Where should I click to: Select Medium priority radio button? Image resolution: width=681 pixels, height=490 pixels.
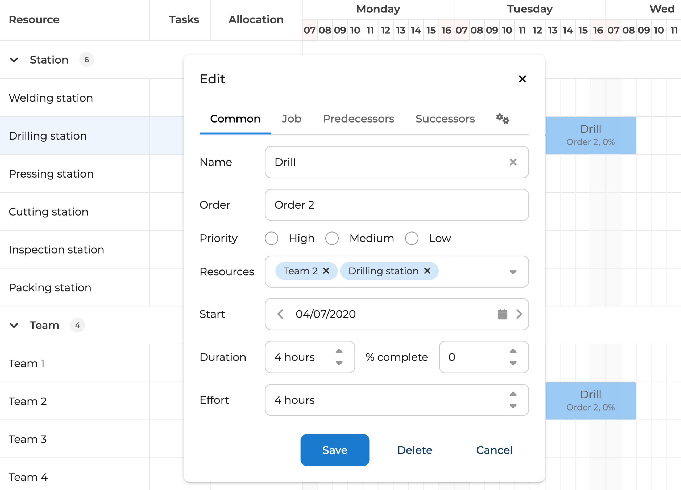point(332,238)
